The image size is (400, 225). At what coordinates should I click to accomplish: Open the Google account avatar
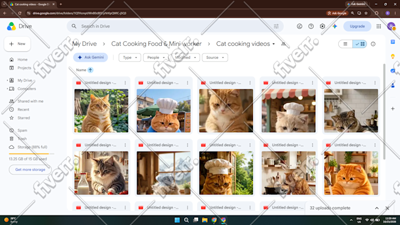click(x=391, y=26)
